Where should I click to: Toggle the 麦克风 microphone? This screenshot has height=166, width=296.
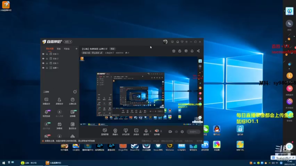[146, 132]
